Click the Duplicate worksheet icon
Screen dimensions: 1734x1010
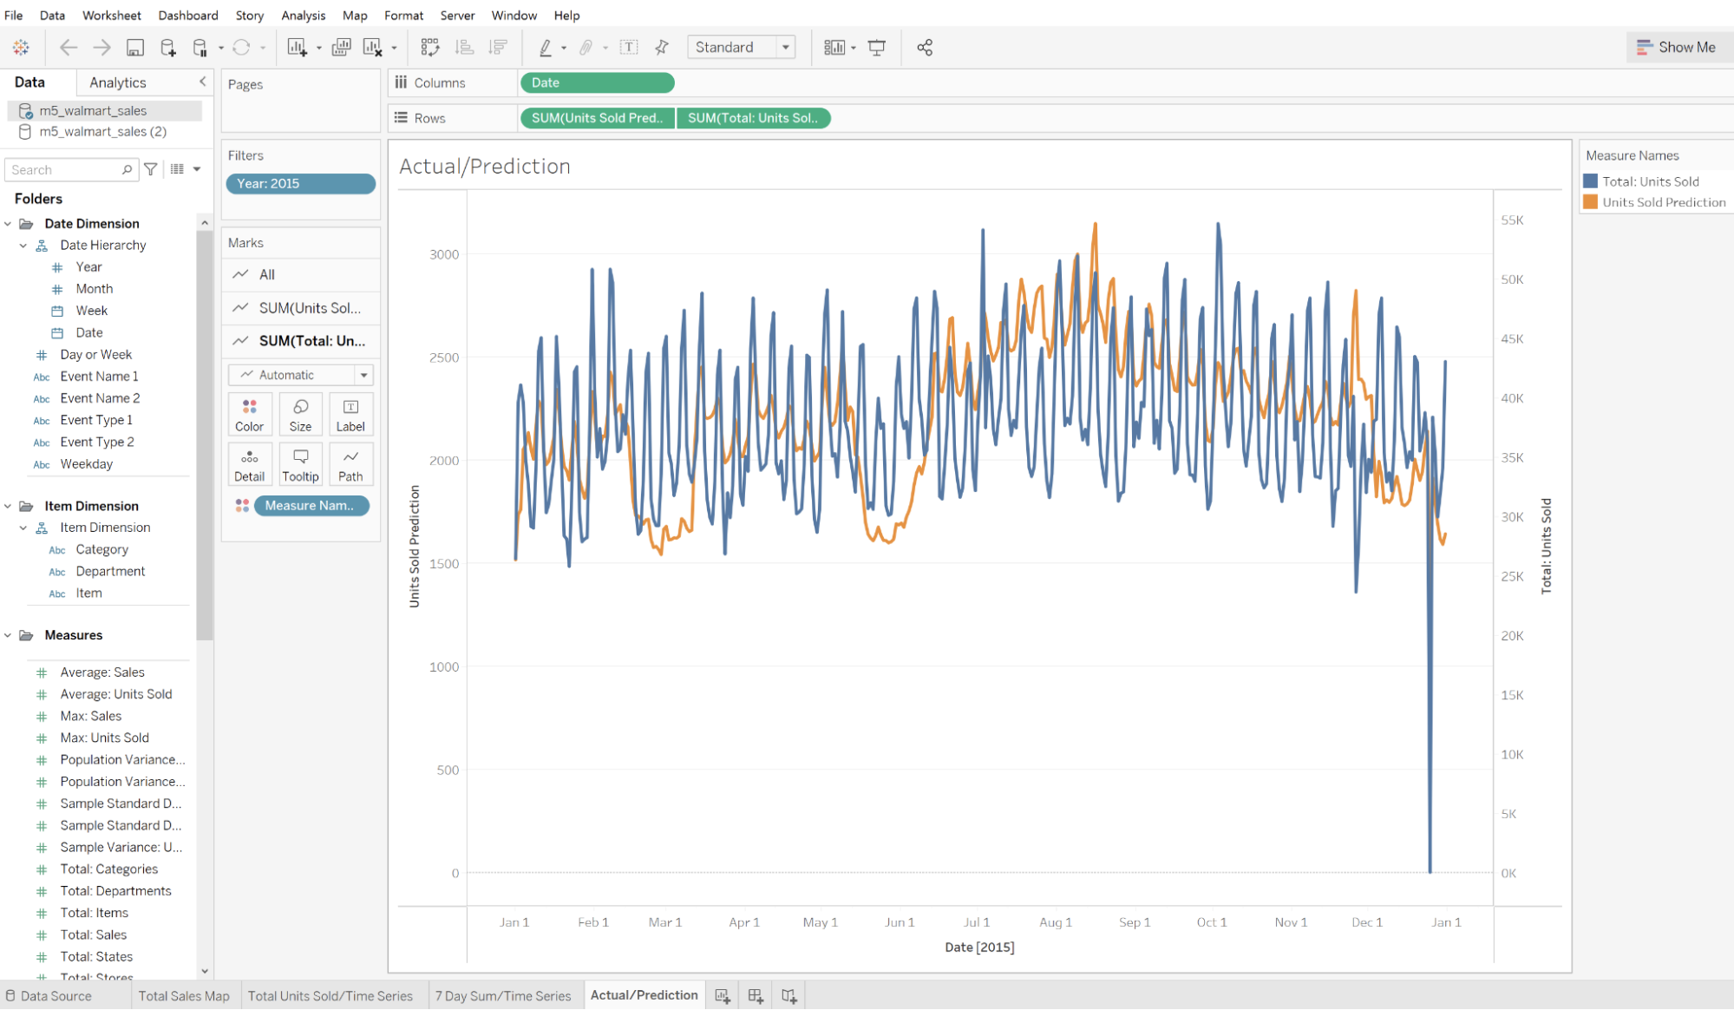point(341,48)
